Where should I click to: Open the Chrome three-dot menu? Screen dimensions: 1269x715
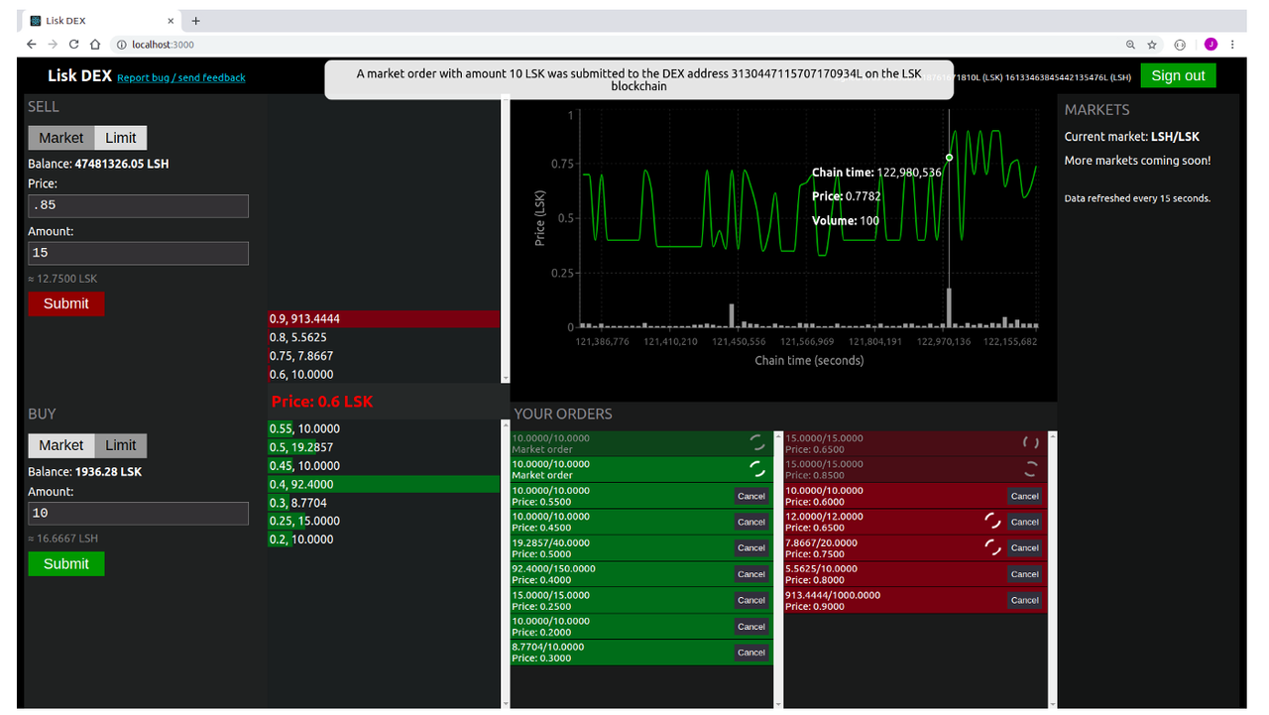(x=1232, y=45)
